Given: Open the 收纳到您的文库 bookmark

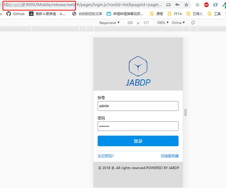Looking at the screenshot, I should click(87, 14).
